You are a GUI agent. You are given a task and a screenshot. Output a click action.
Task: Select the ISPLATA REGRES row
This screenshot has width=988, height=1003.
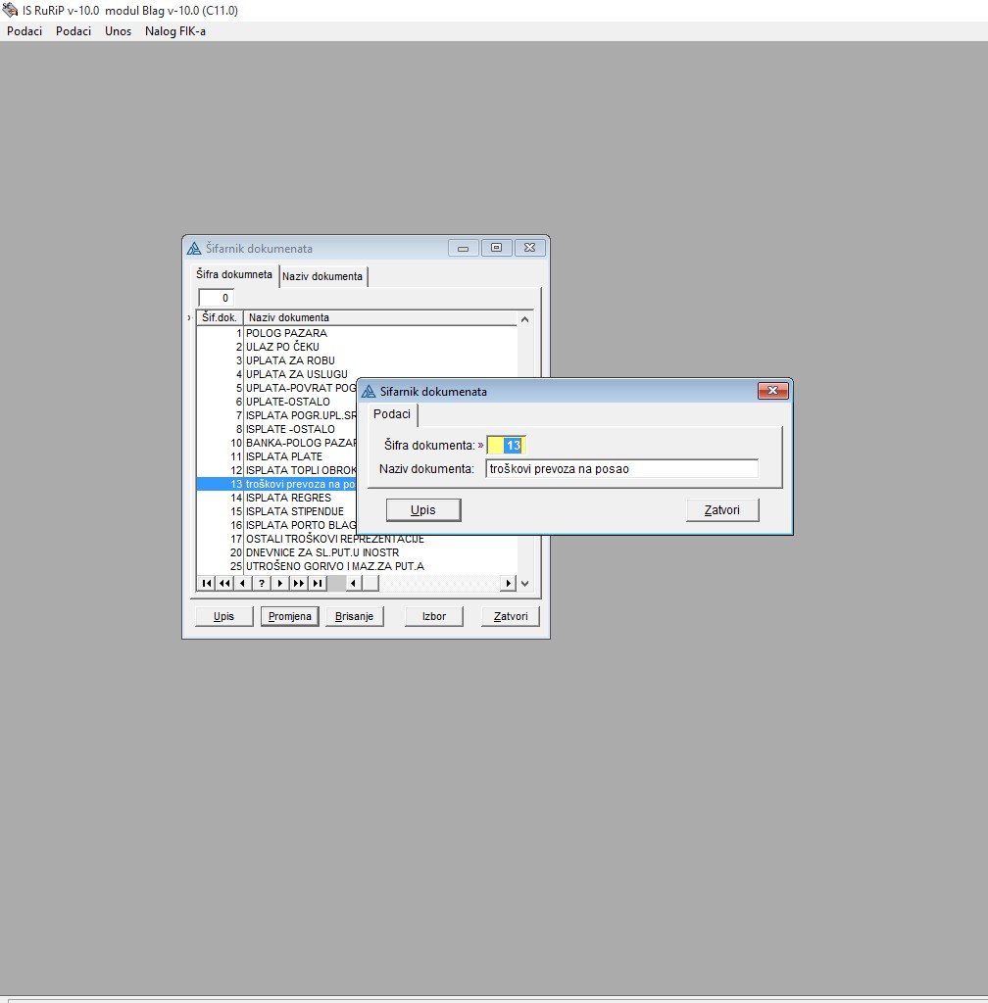pos(288,498)
